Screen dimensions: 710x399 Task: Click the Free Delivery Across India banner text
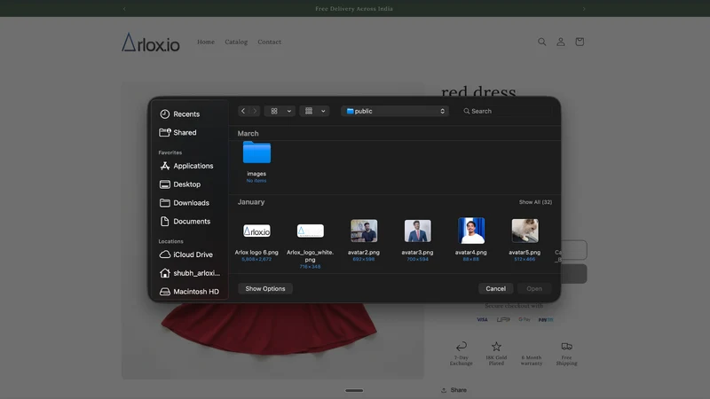[x=354, y=9]
